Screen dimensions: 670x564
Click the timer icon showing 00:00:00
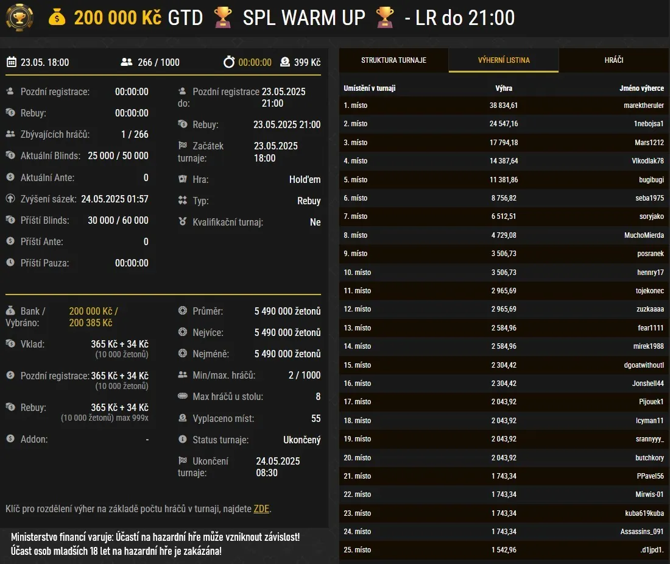[x=230, y=62]
